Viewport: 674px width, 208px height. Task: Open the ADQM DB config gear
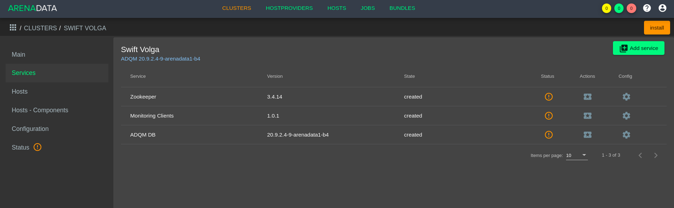pos(626,135)
